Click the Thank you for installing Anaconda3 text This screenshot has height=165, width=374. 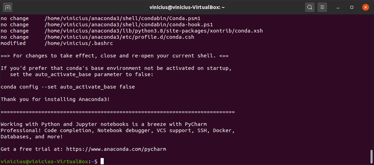coord(56,99)
